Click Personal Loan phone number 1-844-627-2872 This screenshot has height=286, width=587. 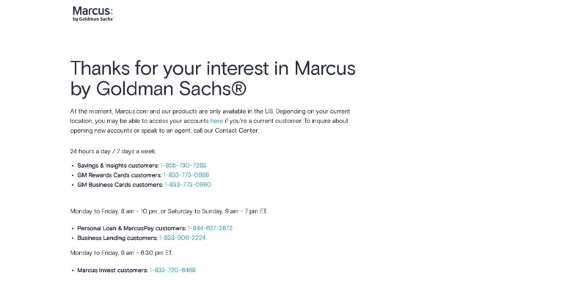point(210,228)
